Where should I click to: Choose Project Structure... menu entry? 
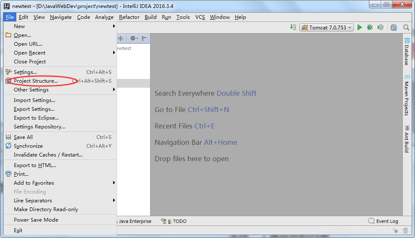(60, 81)
